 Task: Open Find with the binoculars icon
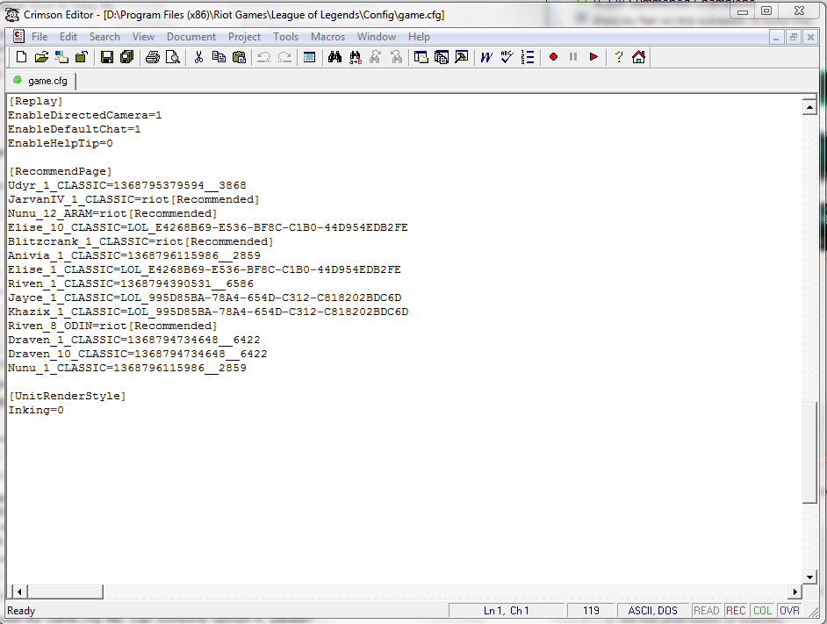tap(334, 57)
